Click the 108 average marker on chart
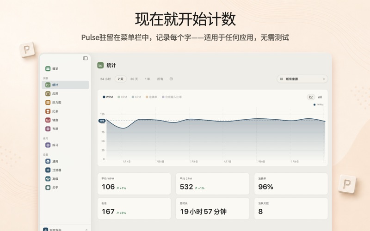 coord(102,121)
